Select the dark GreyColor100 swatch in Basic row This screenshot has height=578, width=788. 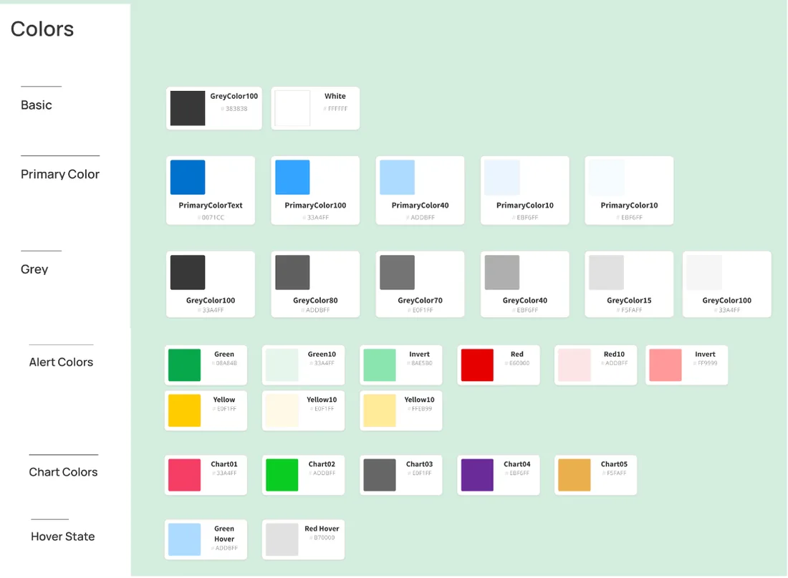188,108
